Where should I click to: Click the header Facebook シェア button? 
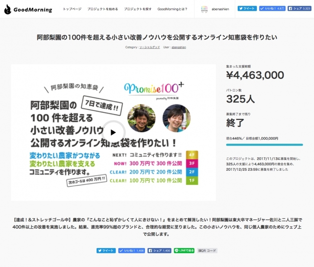[300, 9]
